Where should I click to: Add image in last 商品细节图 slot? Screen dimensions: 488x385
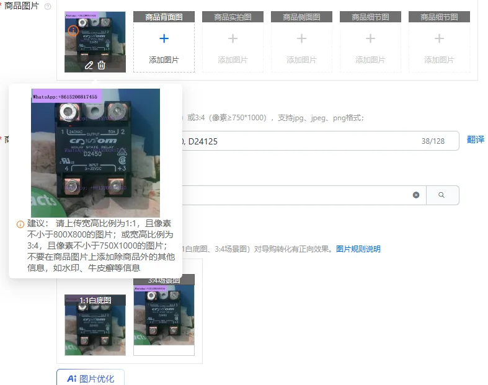(x=439, y=42)
